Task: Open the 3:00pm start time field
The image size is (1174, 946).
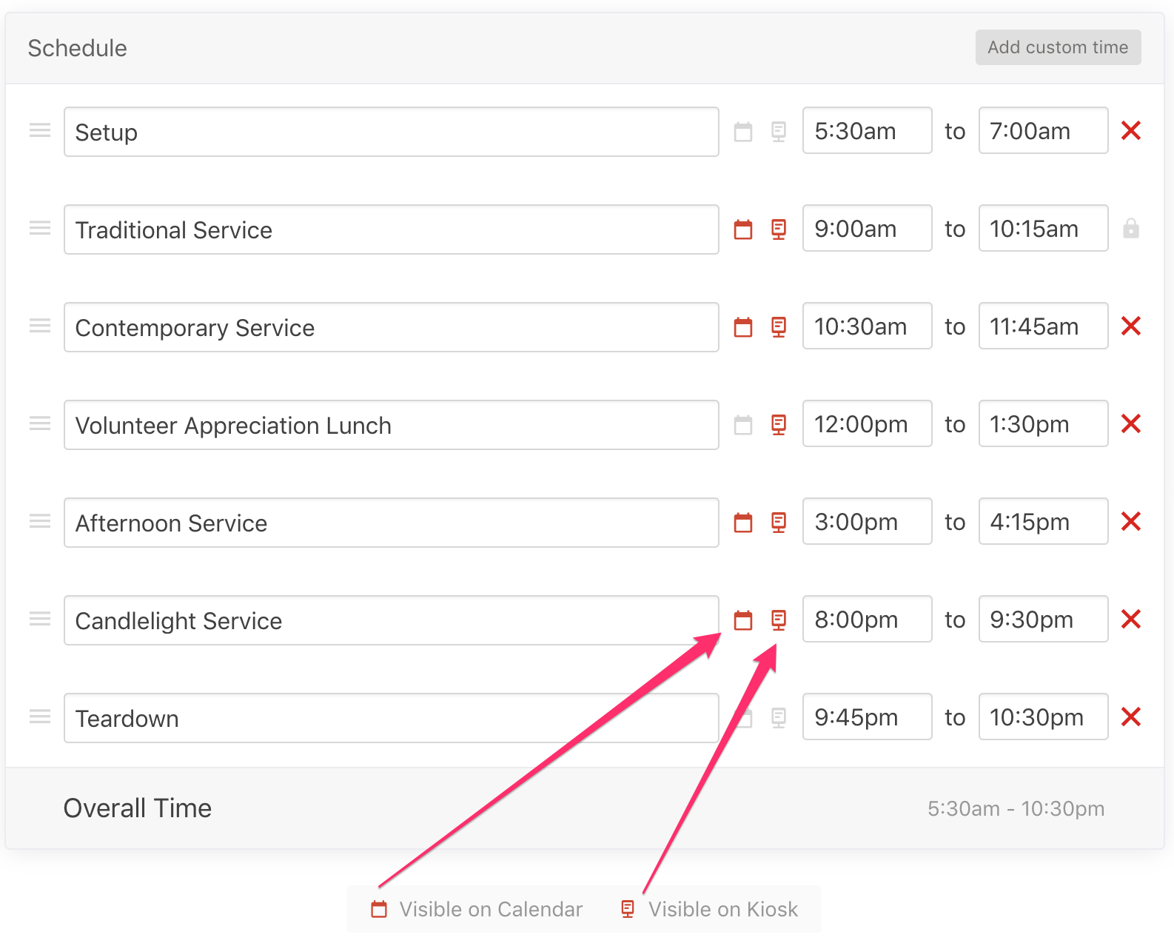Action: [868, 521]
